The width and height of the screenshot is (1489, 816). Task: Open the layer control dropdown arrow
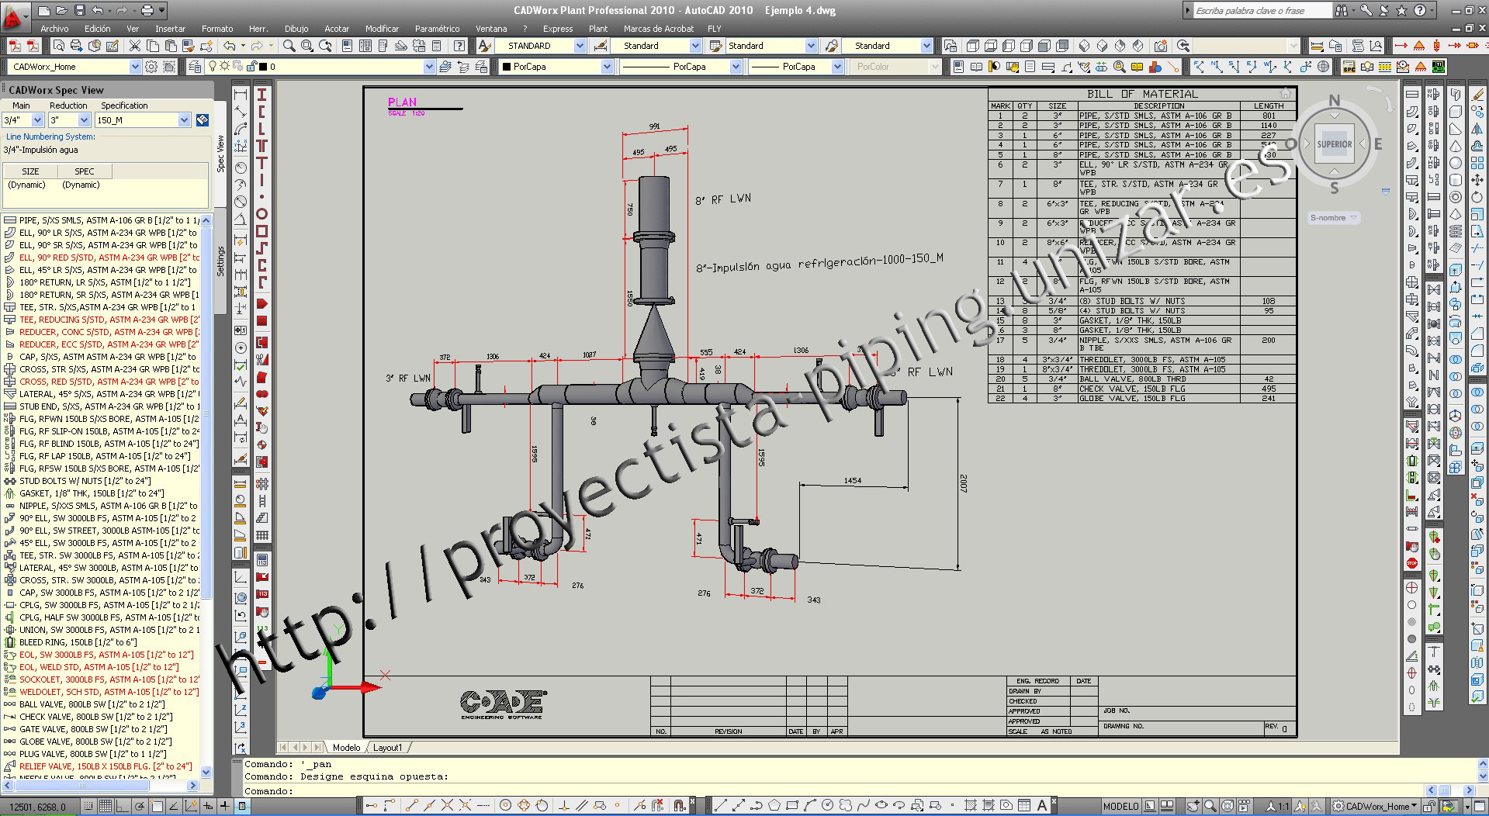click(x=428, y=67)
